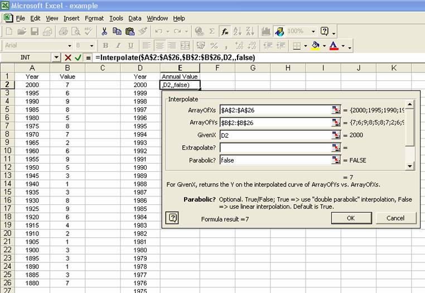Image resolution: width=425 pixels, height=293 pixels.
Task: Click the Drawing toolbar icon
Action: pyautogui.click(x=279, y=32)
